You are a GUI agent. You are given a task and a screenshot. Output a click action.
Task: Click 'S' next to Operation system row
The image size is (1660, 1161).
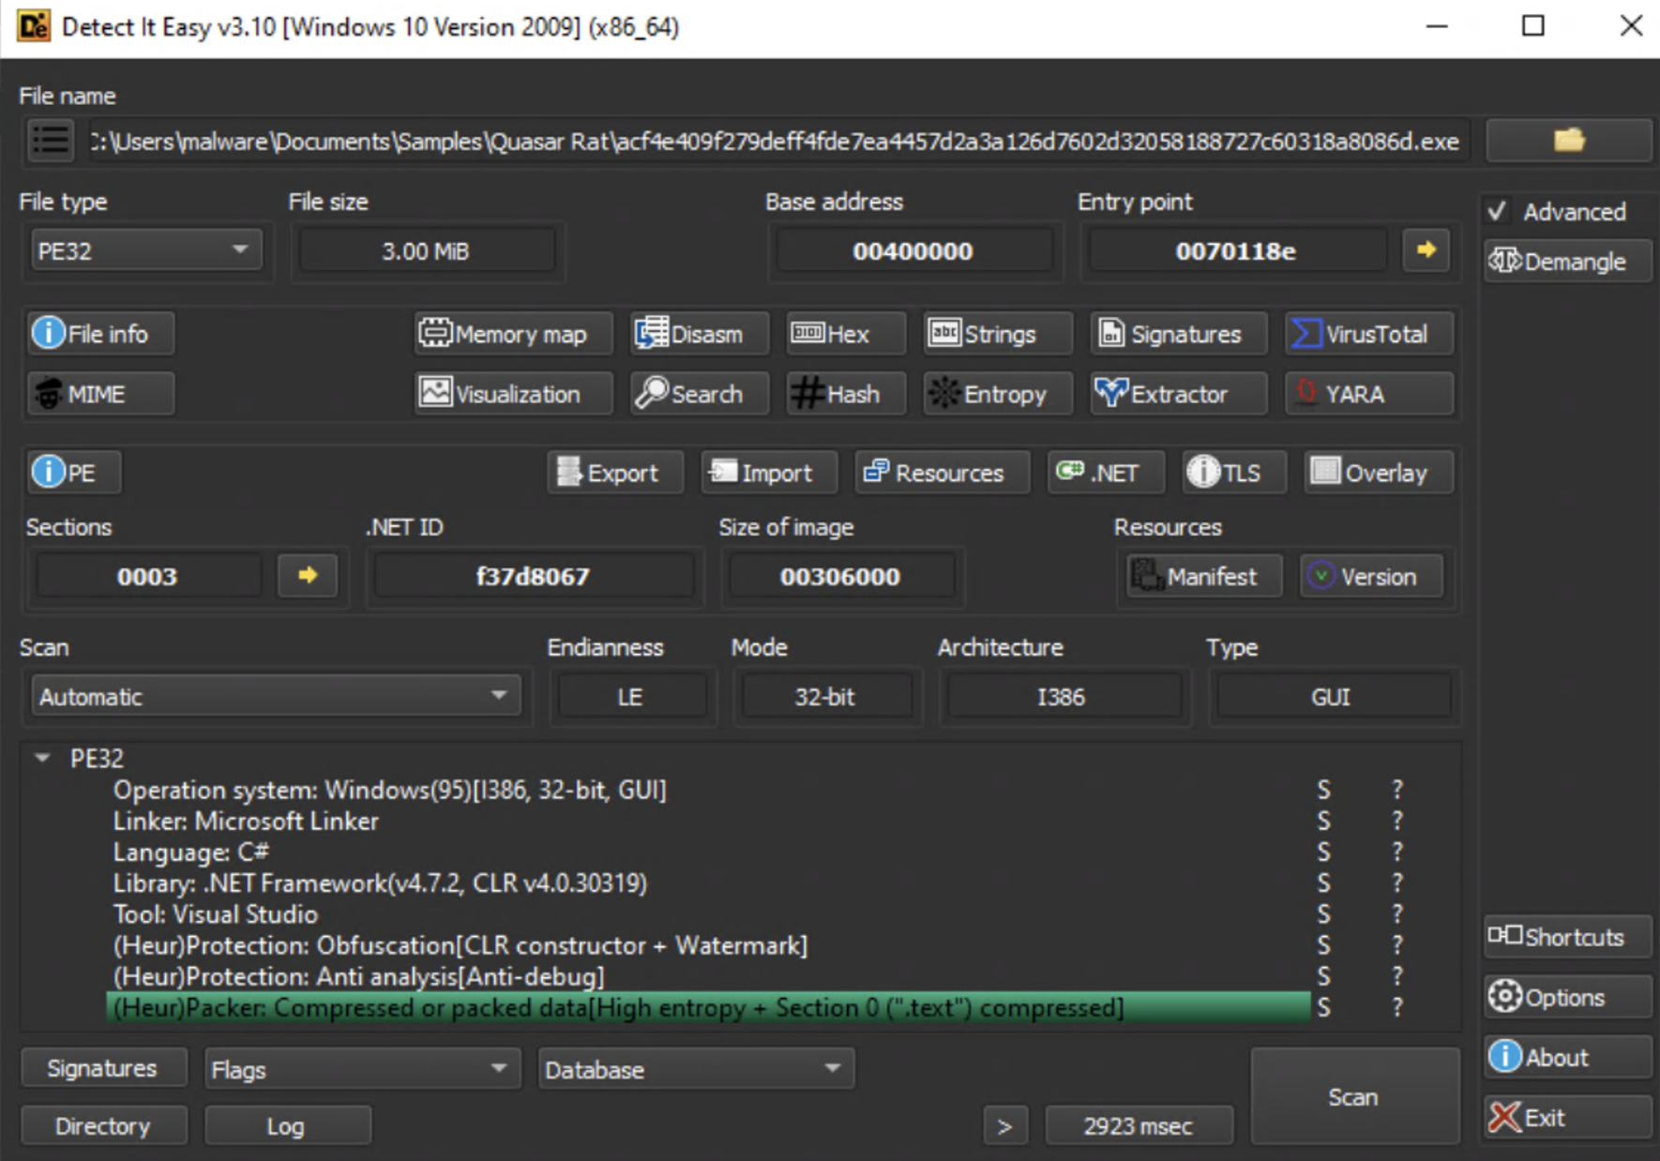[1323, 790]
